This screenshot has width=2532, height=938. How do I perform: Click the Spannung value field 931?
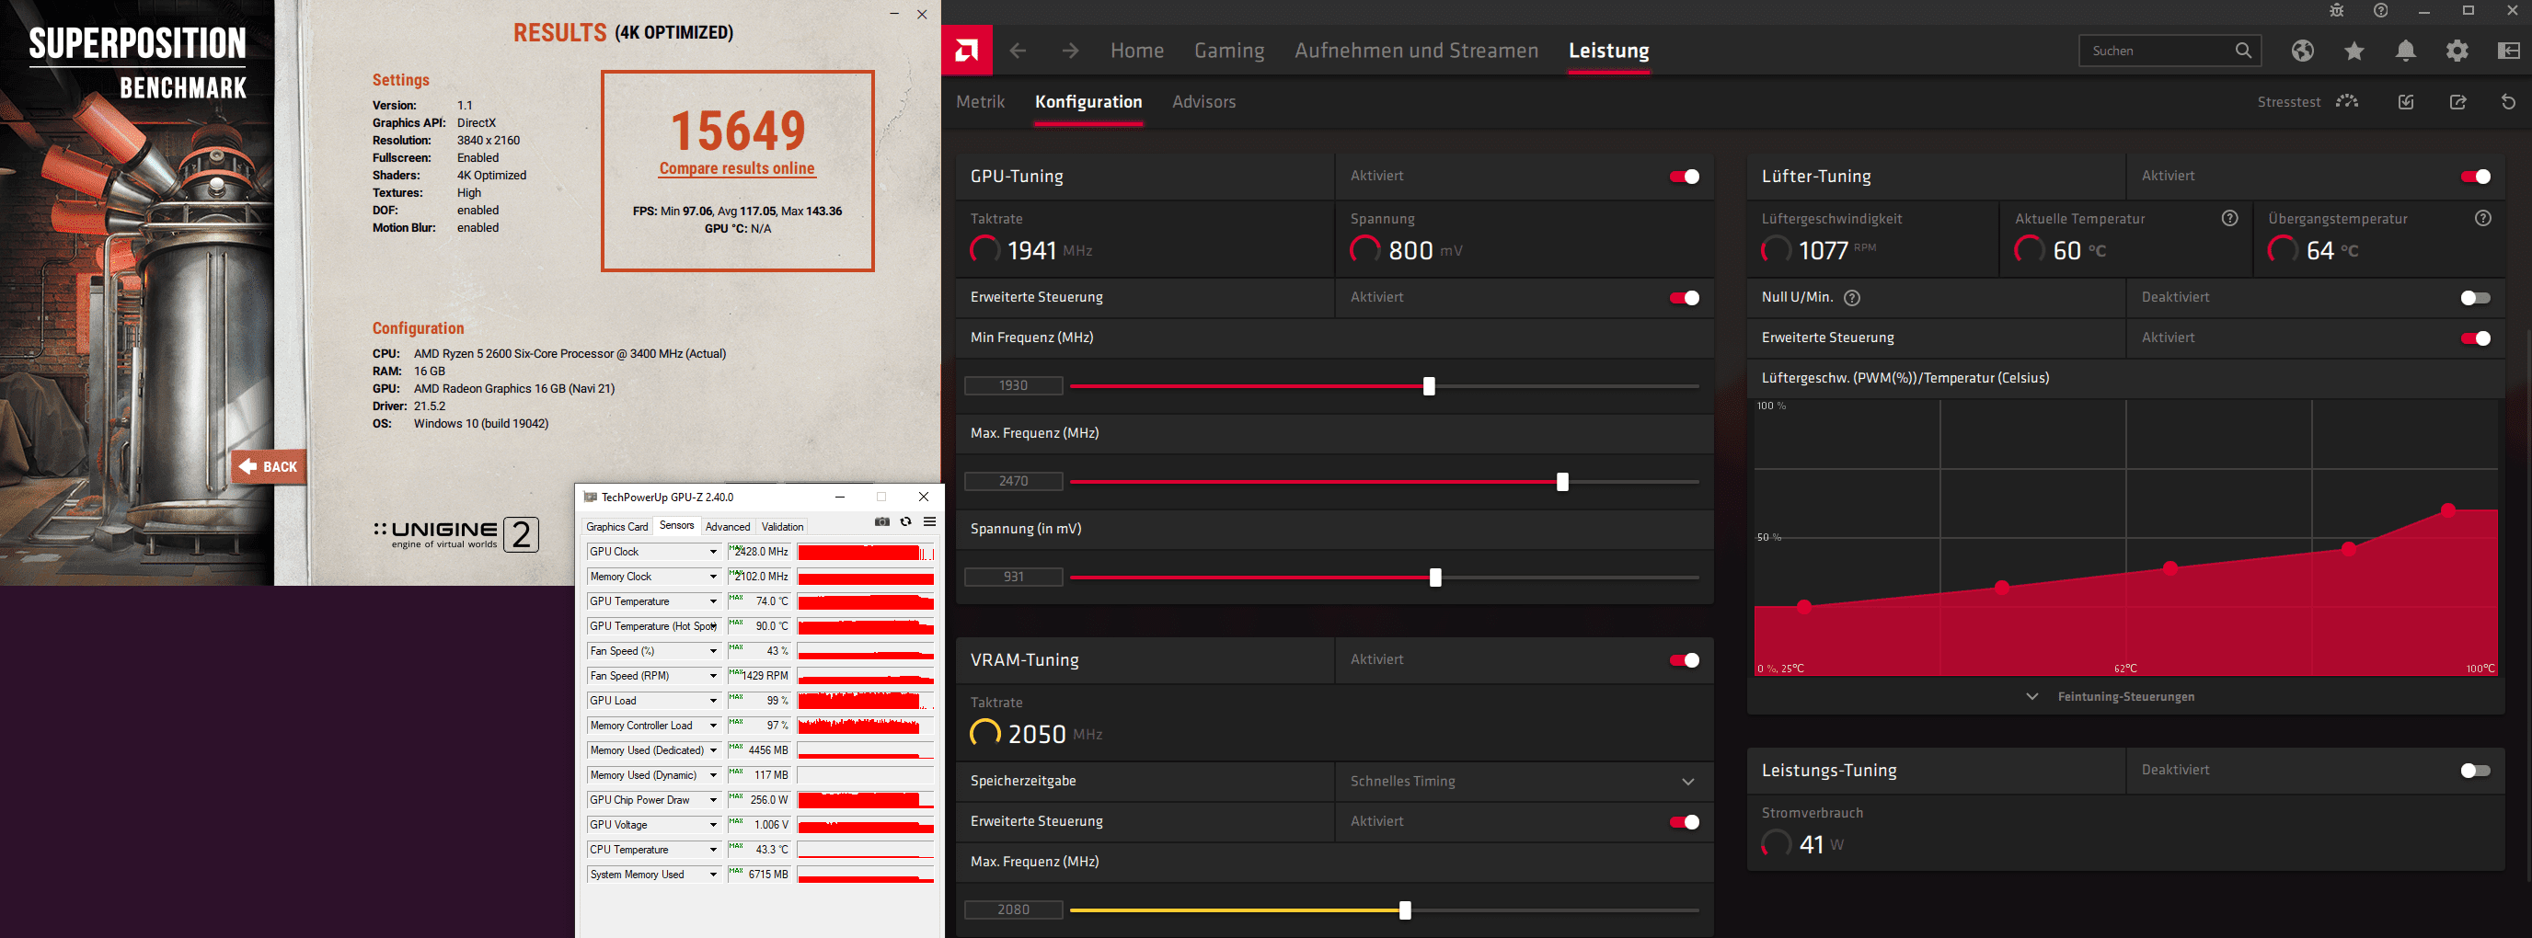pos(1013,577)
